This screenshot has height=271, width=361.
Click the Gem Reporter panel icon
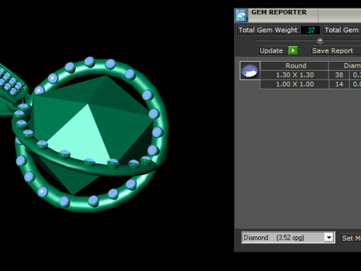pos(241,15)
